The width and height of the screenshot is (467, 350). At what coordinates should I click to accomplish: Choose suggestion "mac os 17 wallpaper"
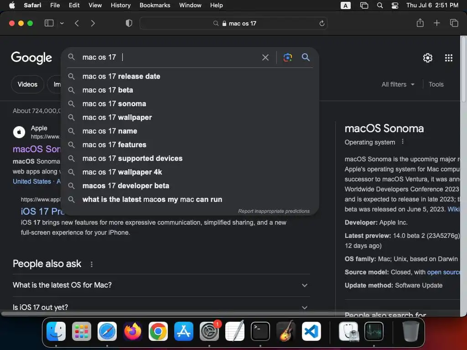[x=190, y=118]
